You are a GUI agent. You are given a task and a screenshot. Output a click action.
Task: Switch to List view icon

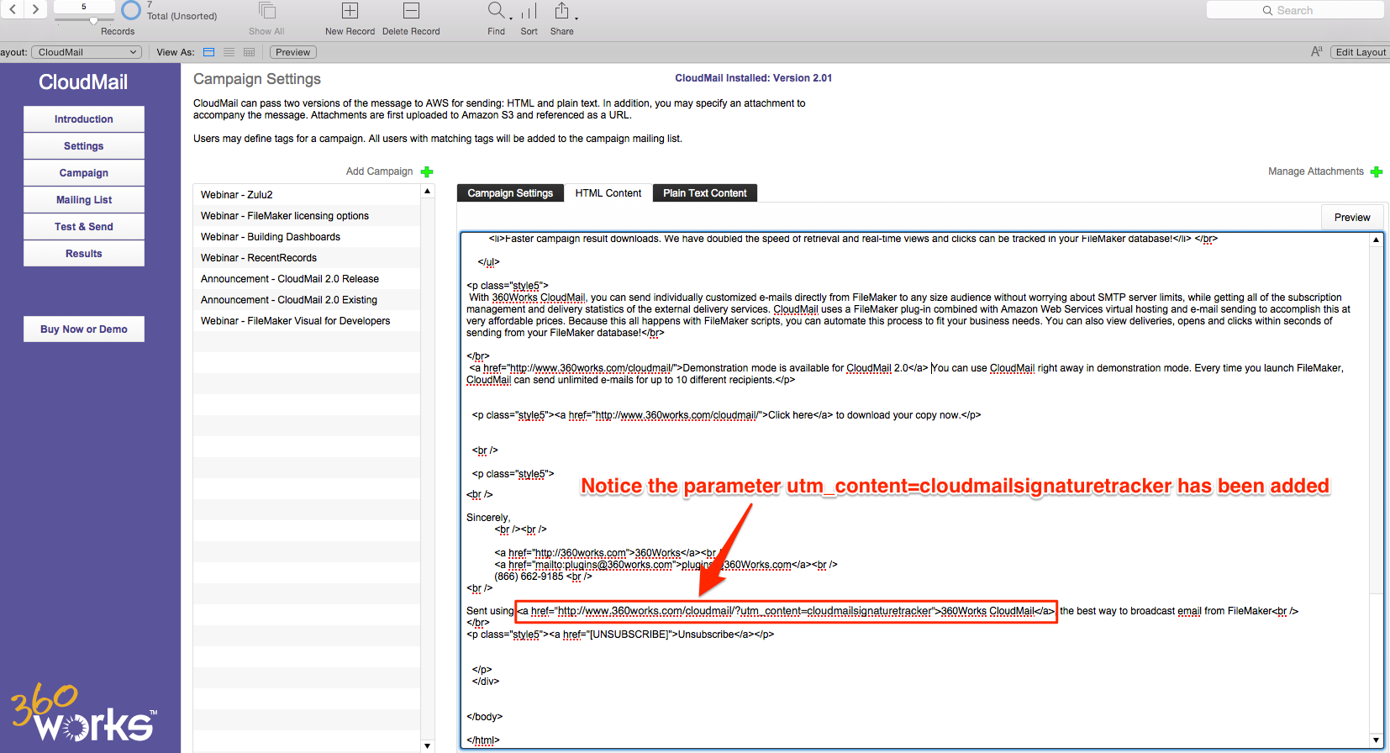click(229, 52)
